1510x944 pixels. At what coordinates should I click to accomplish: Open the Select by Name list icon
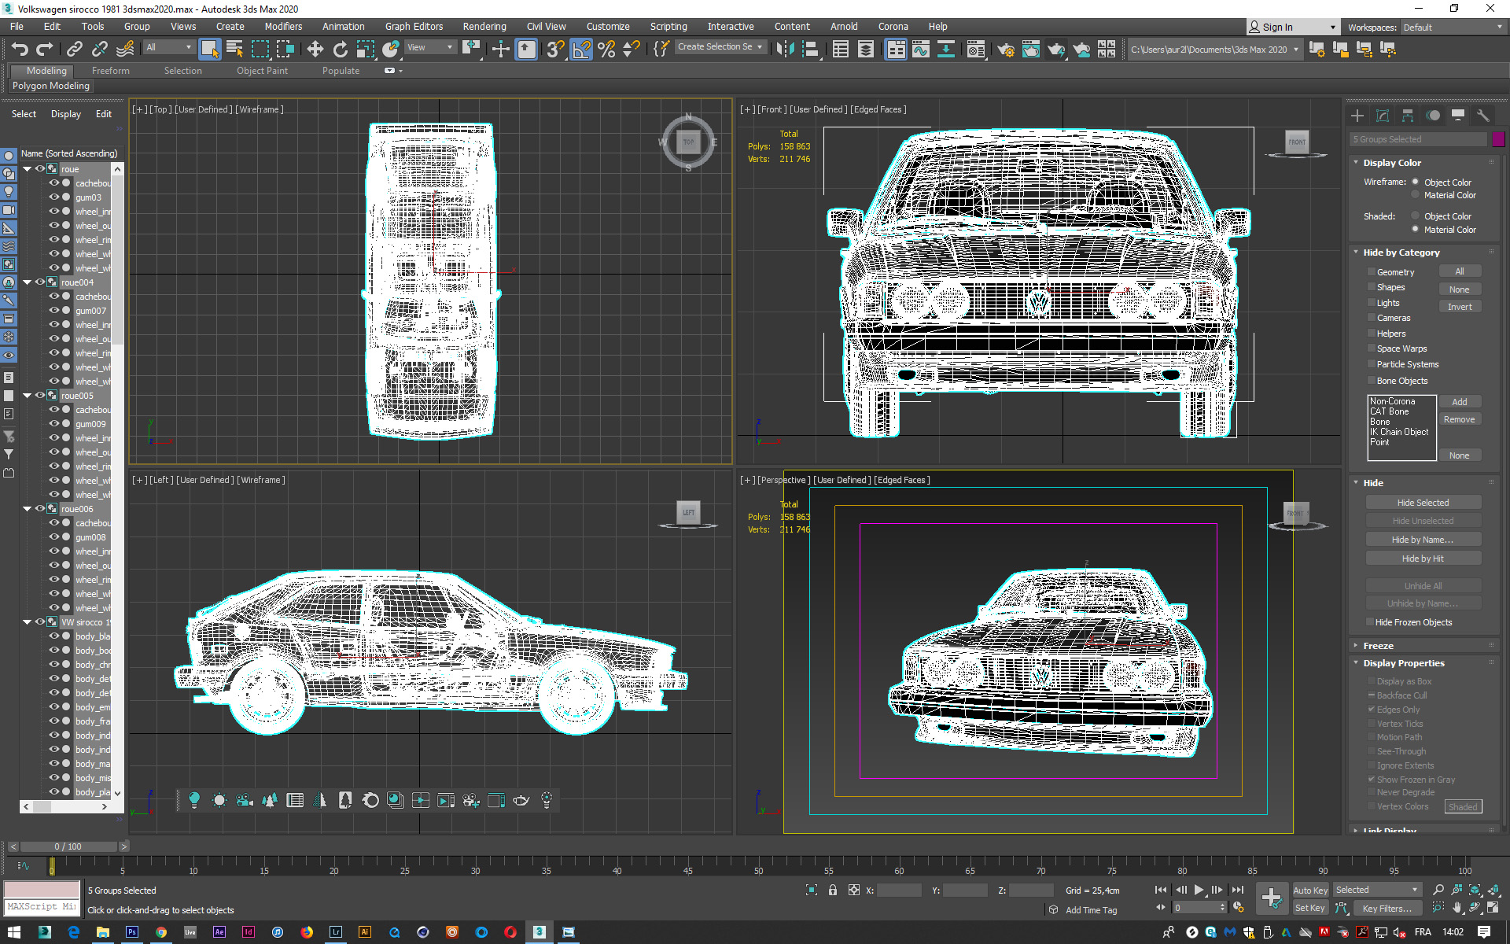click(x=234, y=50)
